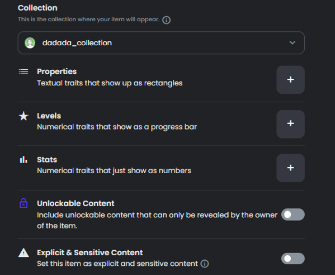Enable the Unlockable Content toggle
Viewport: 335px width, 275px height.
pyautogui.click(x=292, y=214)
